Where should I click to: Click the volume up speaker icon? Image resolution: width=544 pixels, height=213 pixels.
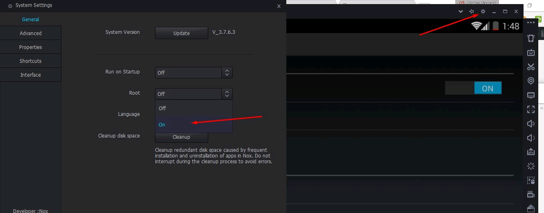531,124
